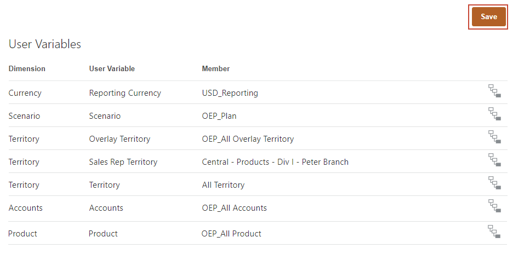Select the OEP_All Product member field
524x260 pixels.
point(231,234)
